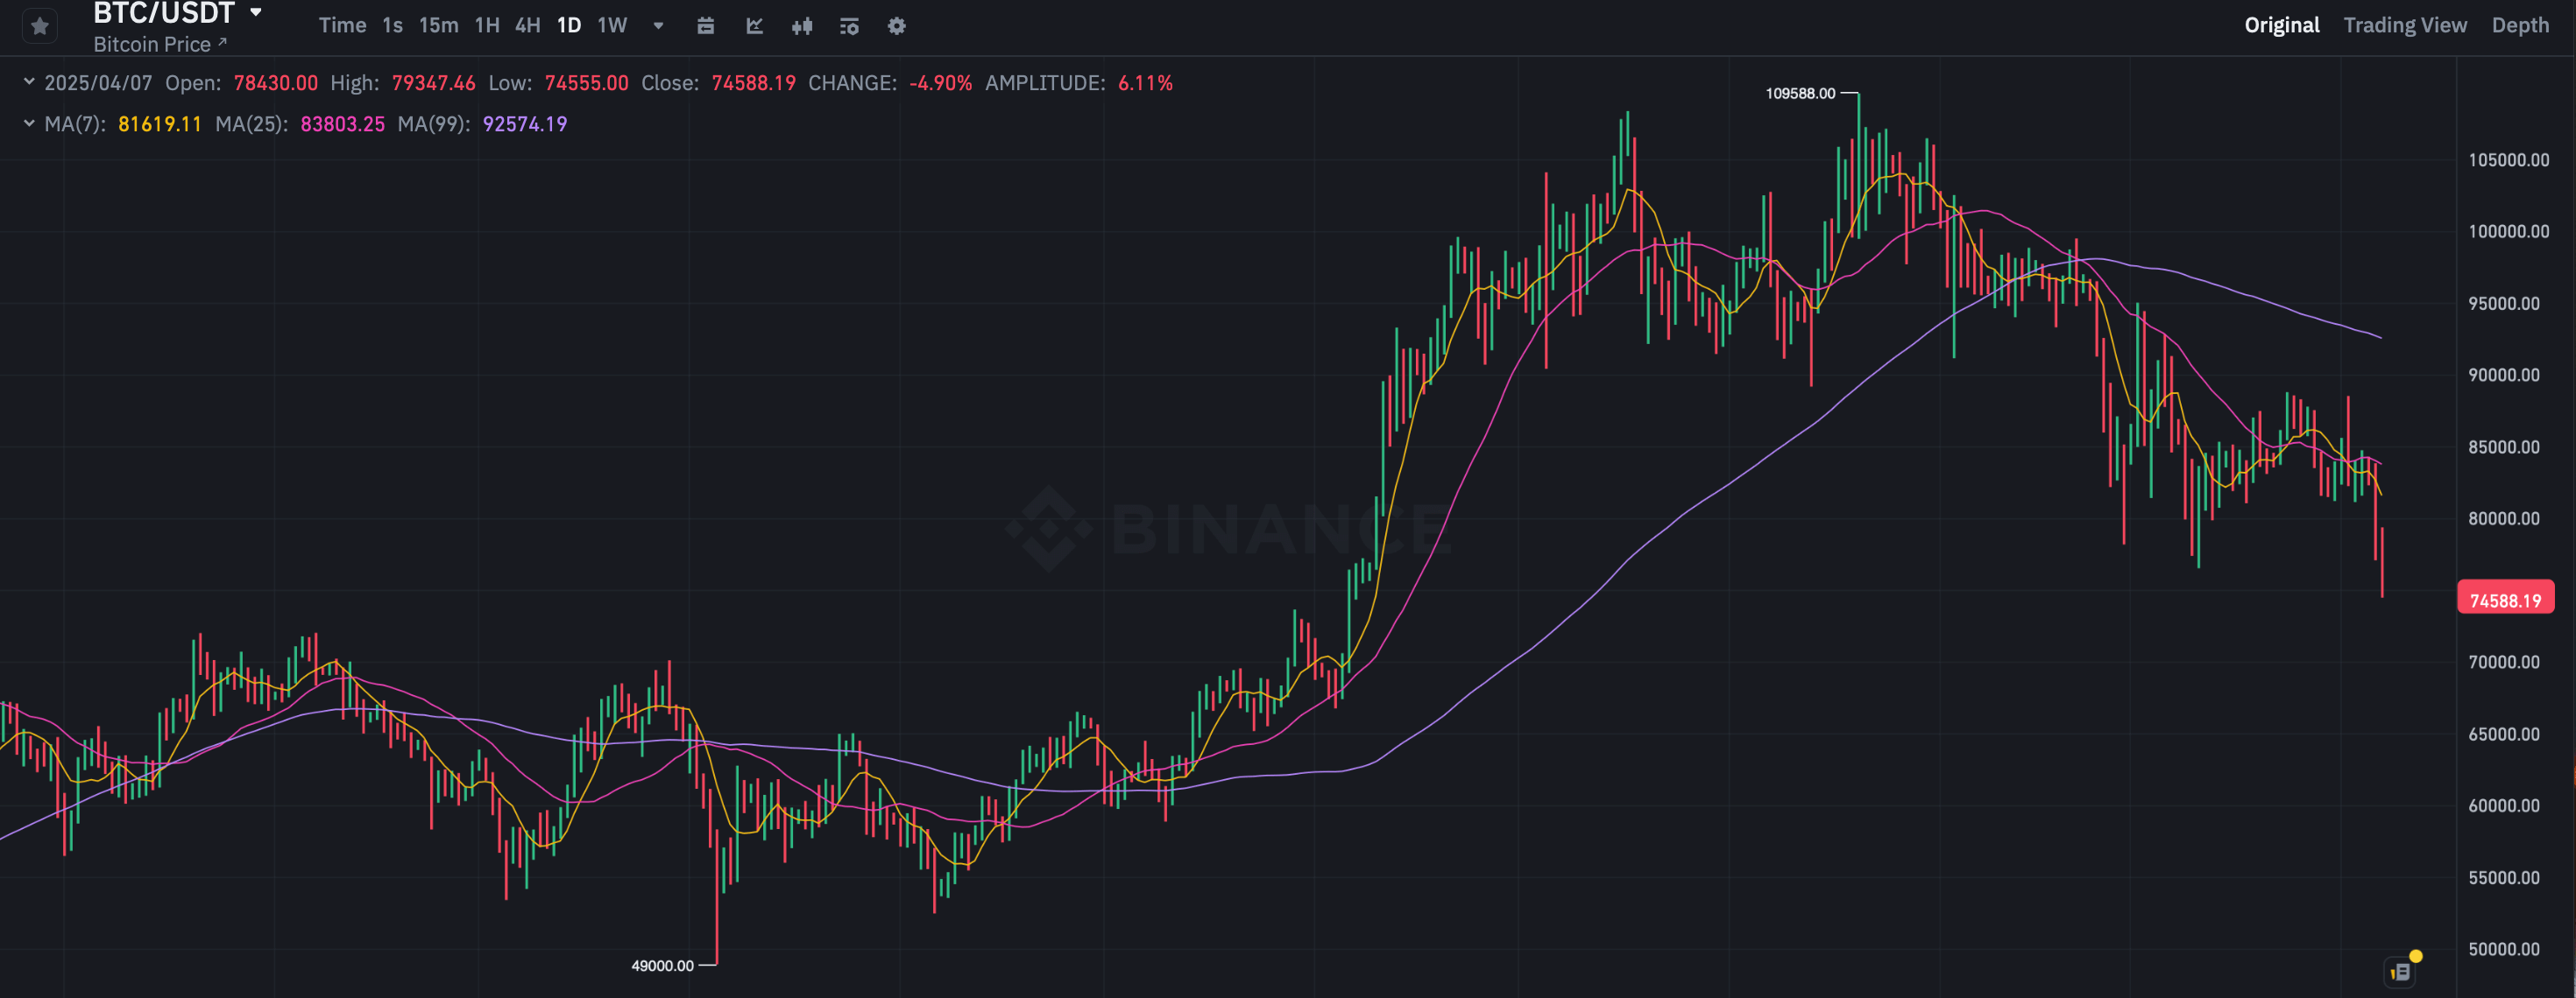Switch to the Trading View chart
This screenshot has width=2576, height=998.
coord(2405,26)
